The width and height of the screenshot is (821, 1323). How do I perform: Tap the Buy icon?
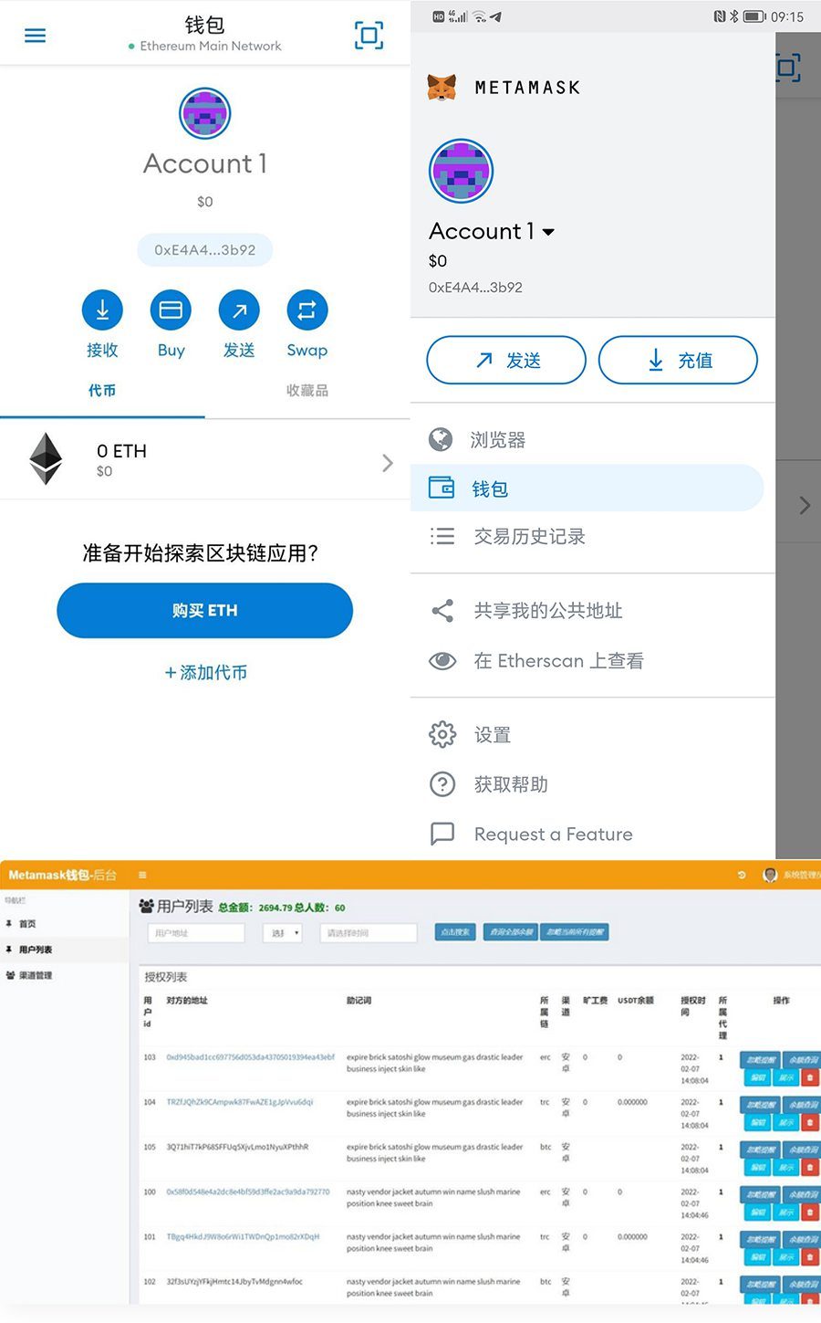171,310
